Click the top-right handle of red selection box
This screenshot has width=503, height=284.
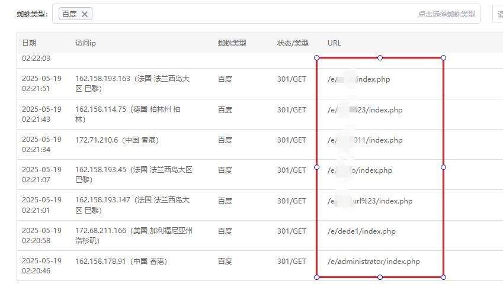[x=443, y=58]
